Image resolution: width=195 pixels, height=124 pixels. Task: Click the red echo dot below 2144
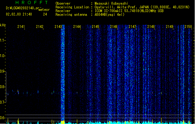(x=77, y=93)
